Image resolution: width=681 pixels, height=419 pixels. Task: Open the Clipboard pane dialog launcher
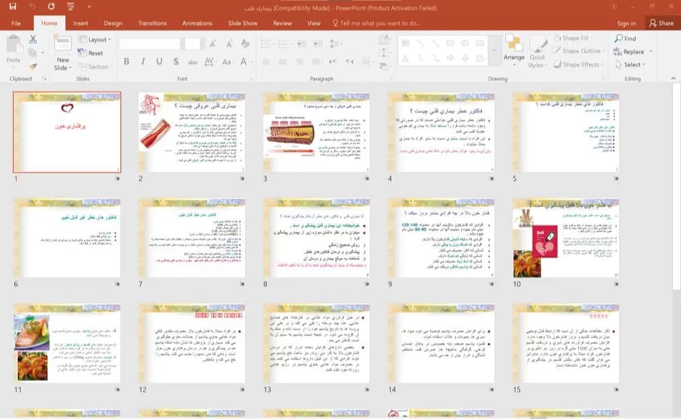(44, 78)
